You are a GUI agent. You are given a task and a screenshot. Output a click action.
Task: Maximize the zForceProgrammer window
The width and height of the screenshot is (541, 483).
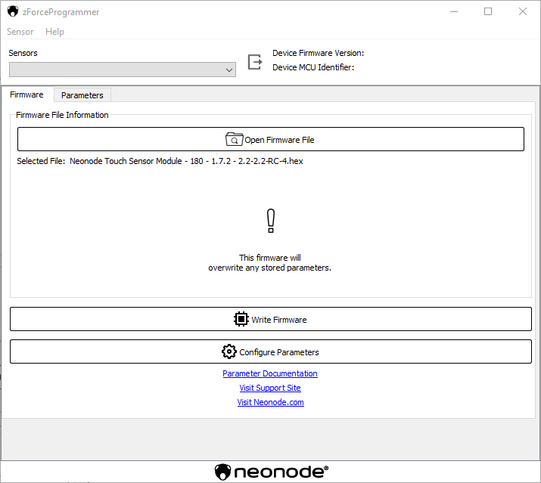488,12
